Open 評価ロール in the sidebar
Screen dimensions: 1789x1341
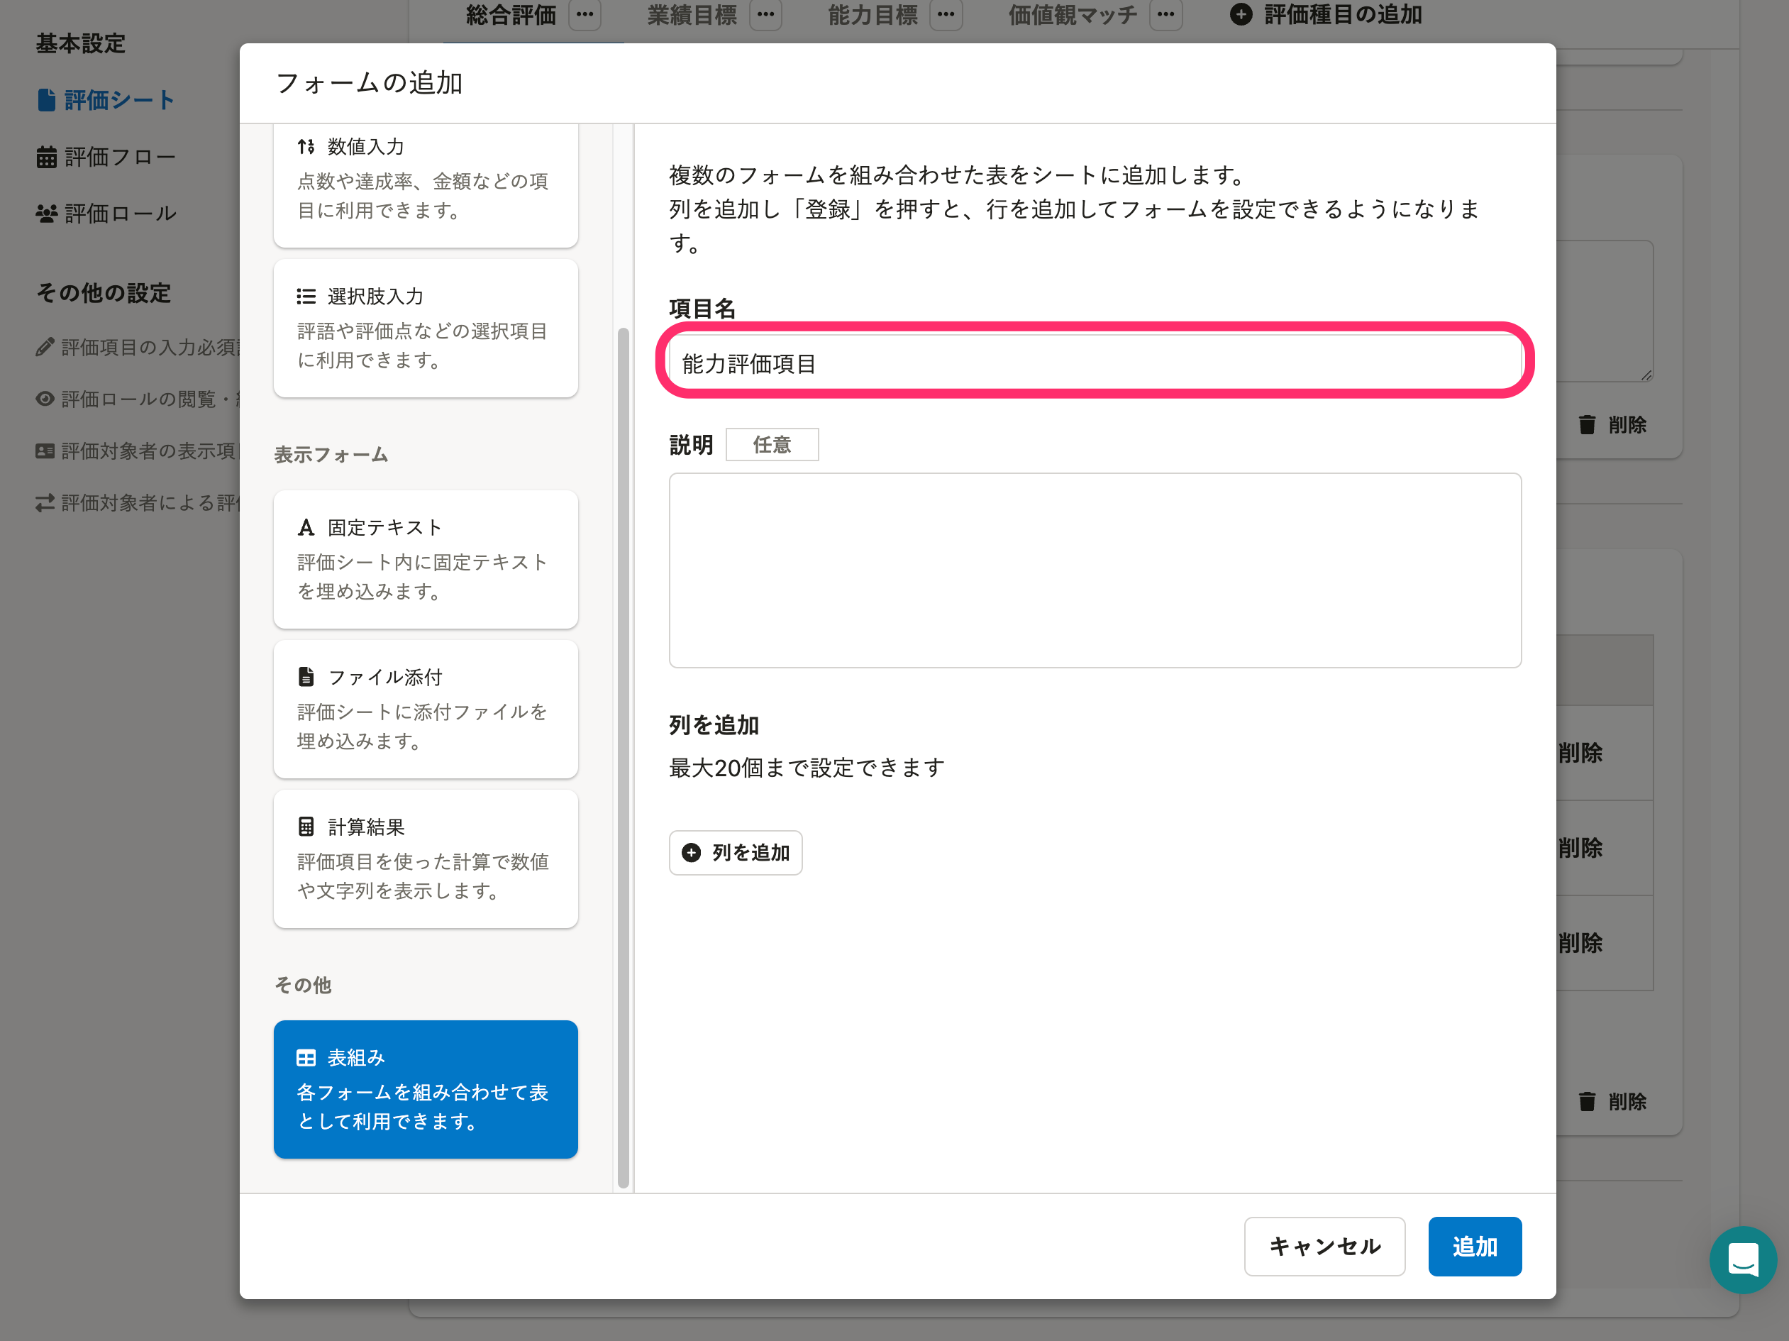point(106,214)
